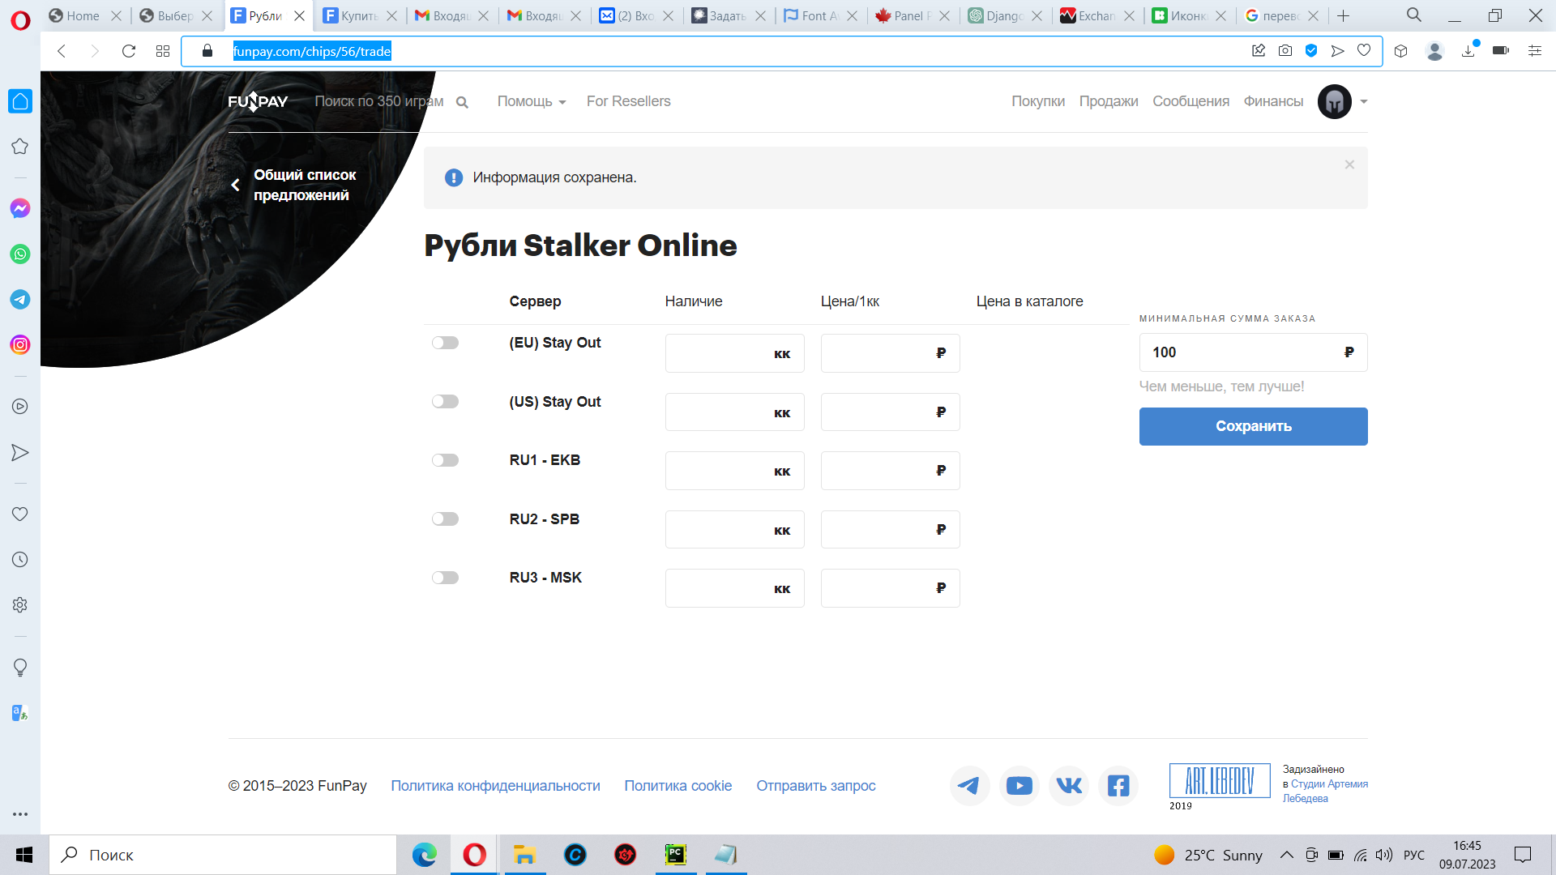Add page to bookmarks heart icon
1556x875 pixels.
coord(1364,51)
